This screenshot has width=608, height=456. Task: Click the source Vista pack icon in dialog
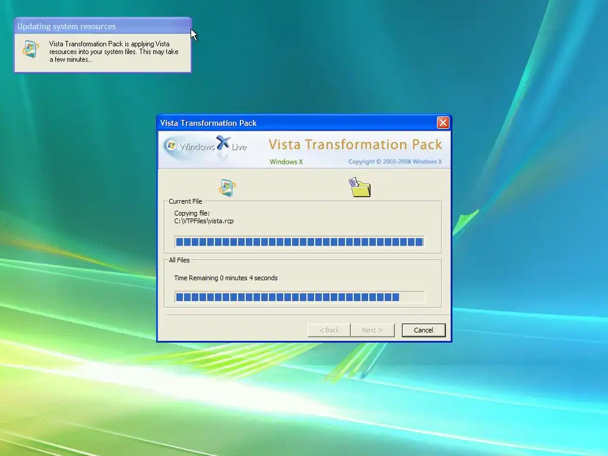click(x=227, y=188)
